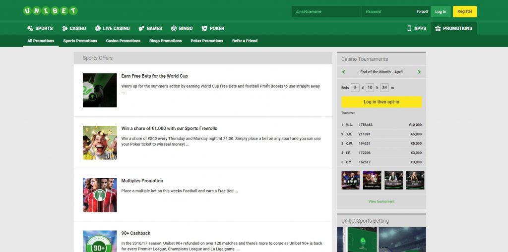Image resolution: width=508 pixels, height=252 pixels.
Task: Click the countdown hours value 10
Action: click(370, 88)
